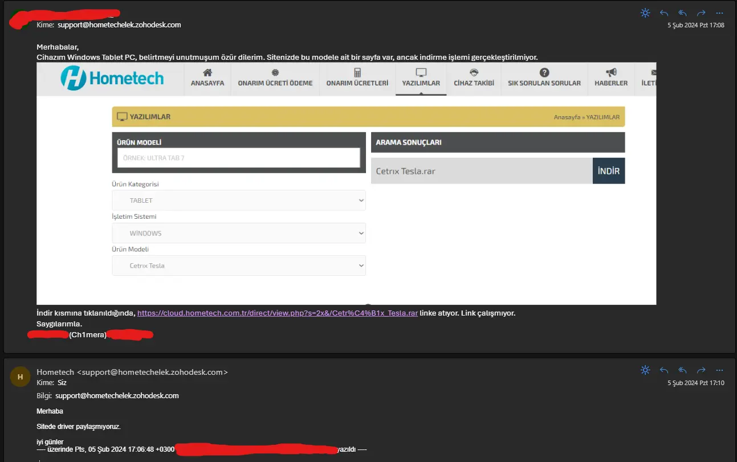
Task: Reply to the Hometech email at 17:10
Action: [664, 370]
